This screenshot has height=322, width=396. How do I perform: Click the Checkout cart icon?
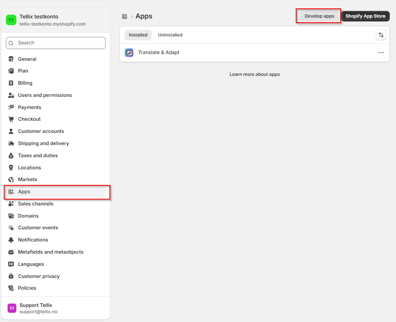coord(11,119)
